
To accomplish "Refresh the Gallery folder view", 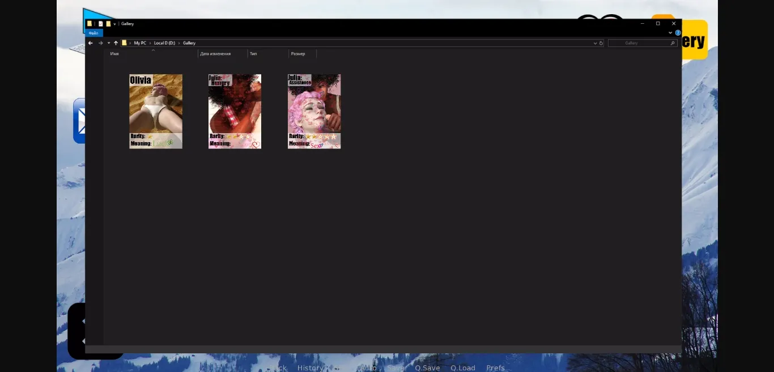I will coord(601,43).
